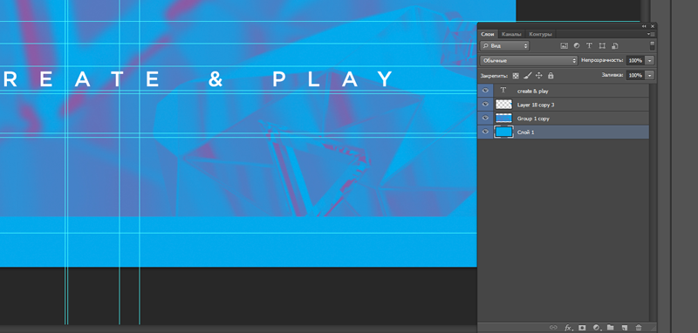
Task: Lock layer position with move-arrows icon
Action: [x=538, y=76]
